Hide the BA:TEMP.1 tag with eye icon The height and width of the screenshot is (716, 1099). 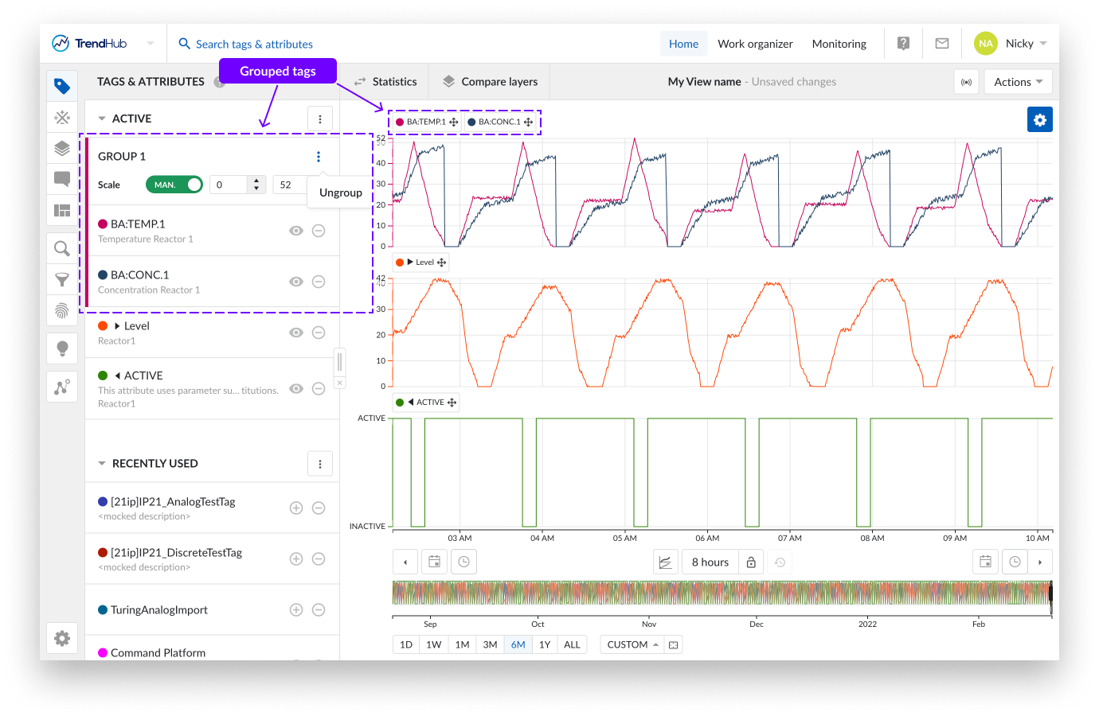click(x=296, y=231)
